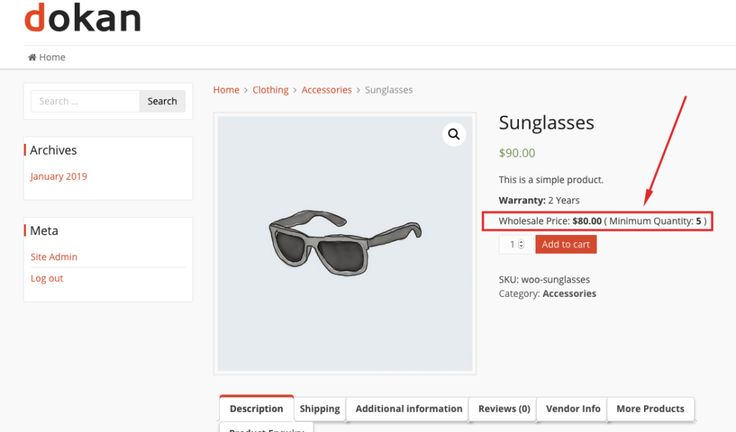
Task: Open the Vendor Info tab
Action: click(x=573, y=408)
